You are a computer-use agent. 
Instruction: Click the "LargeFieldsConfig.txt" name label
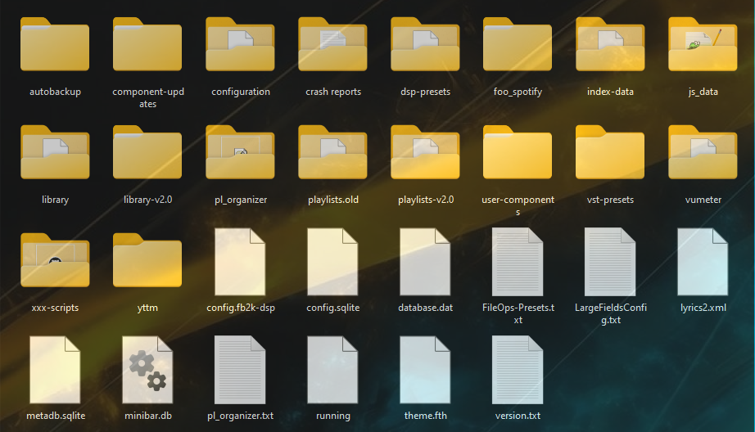click(611, 313)
